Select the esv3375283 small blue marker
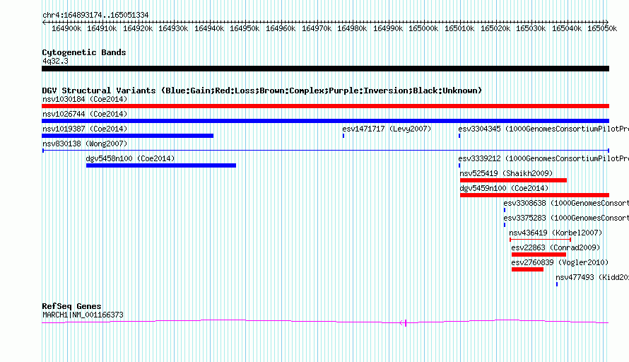629x362 pixels. pyautogui.click(x=505, y=225)
